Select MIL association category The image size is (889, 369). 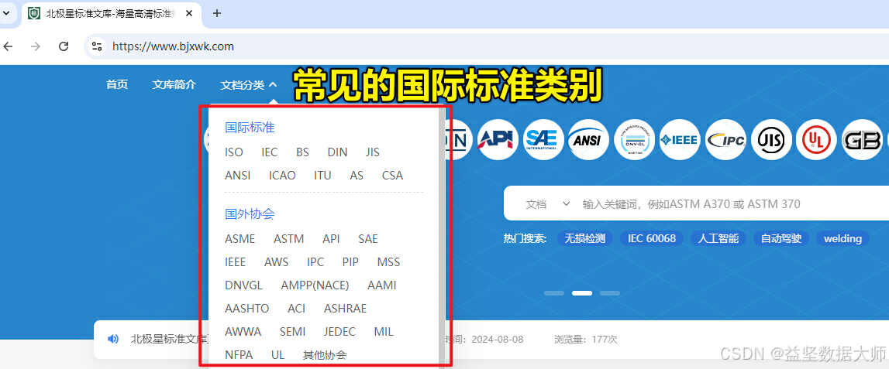[x=383, y=332]
